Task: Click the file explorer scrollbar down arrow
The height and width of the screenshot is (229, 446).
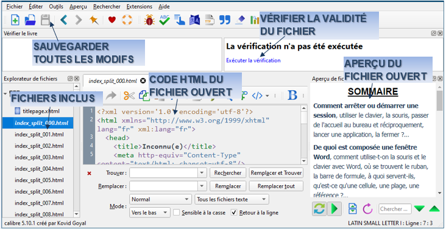Action: 76,214
